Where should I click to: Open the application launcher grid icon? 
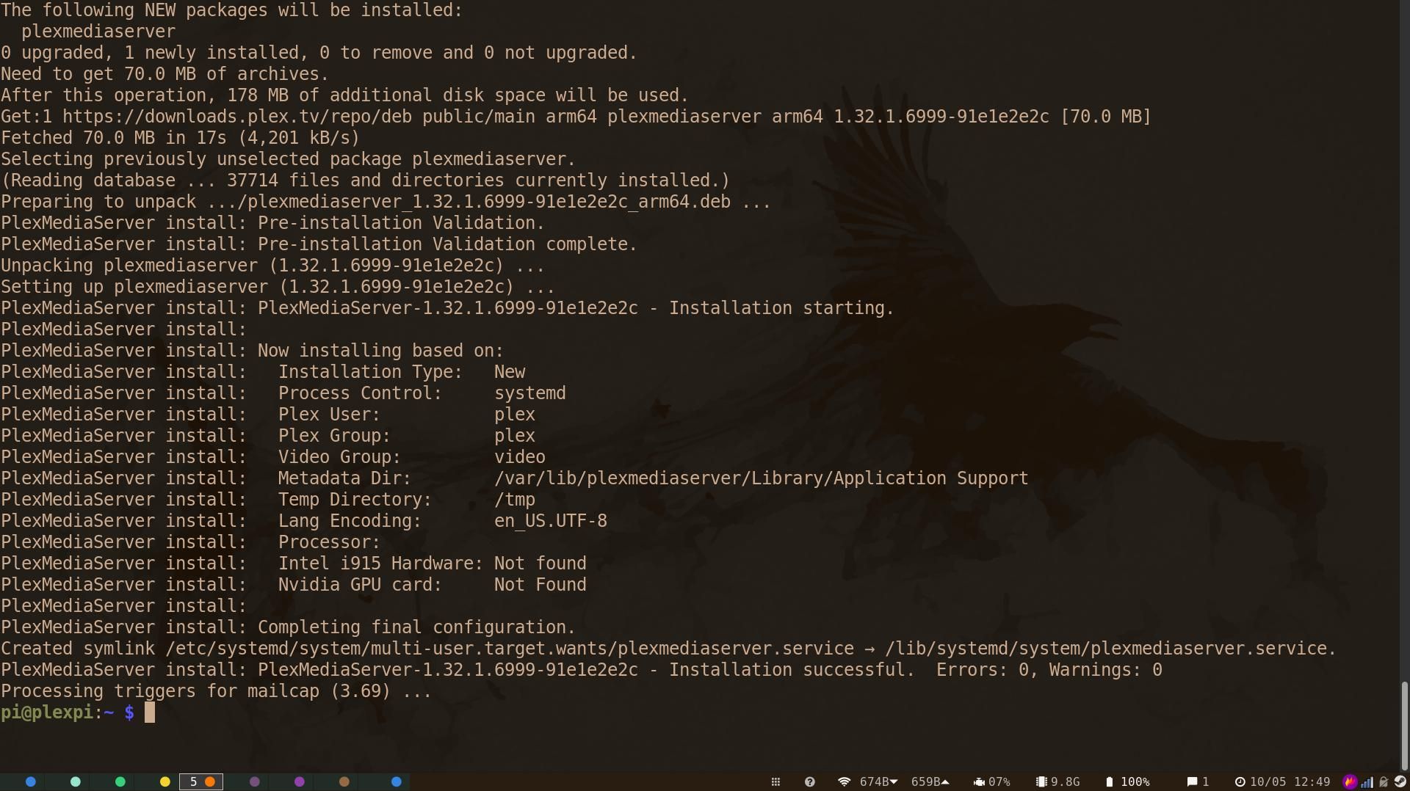[x=775, y=781]
